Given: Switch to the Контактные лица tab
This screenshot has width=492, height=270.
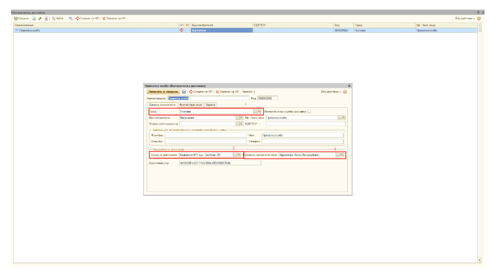Looking at the screenshot, I should (190, 105).
